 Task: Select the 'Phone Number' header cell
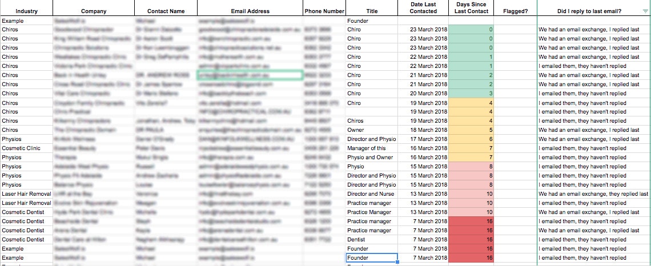[324, 9]
